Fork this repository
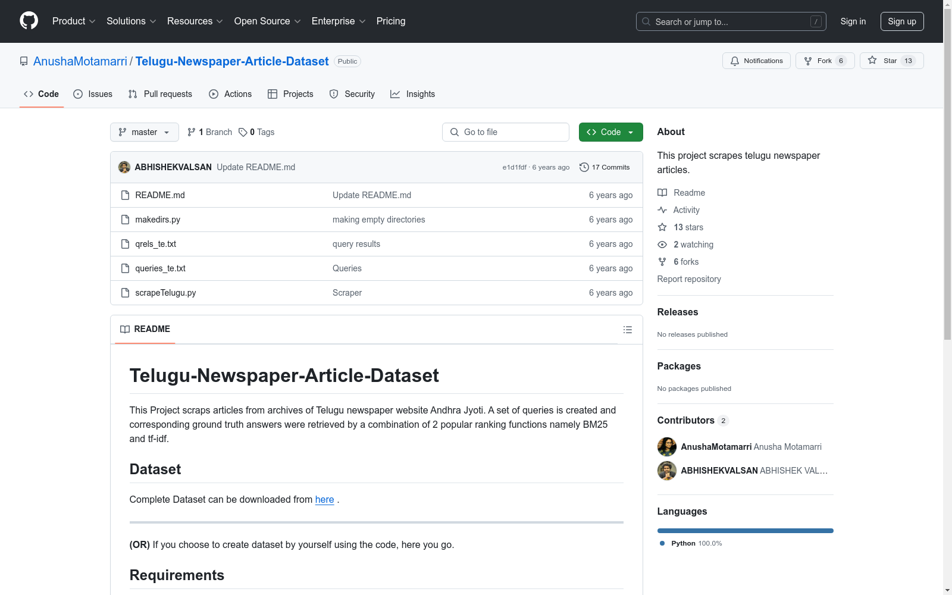Viewport: 952px width, 595px height. pos(825,61)
